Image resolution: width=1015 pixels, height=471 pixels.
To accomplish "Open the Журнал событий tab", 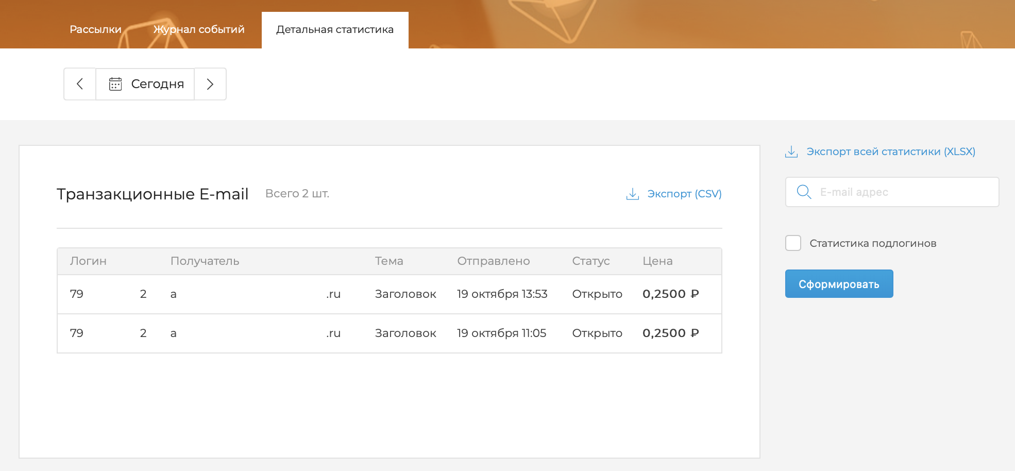I will point(199,29).
